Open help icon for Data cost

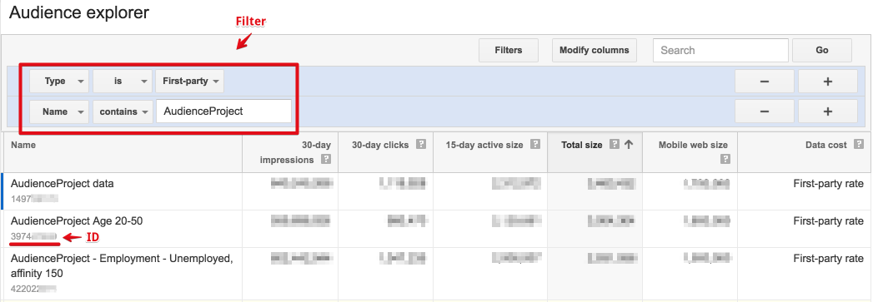pyautogui.click(x=859, y=144)
